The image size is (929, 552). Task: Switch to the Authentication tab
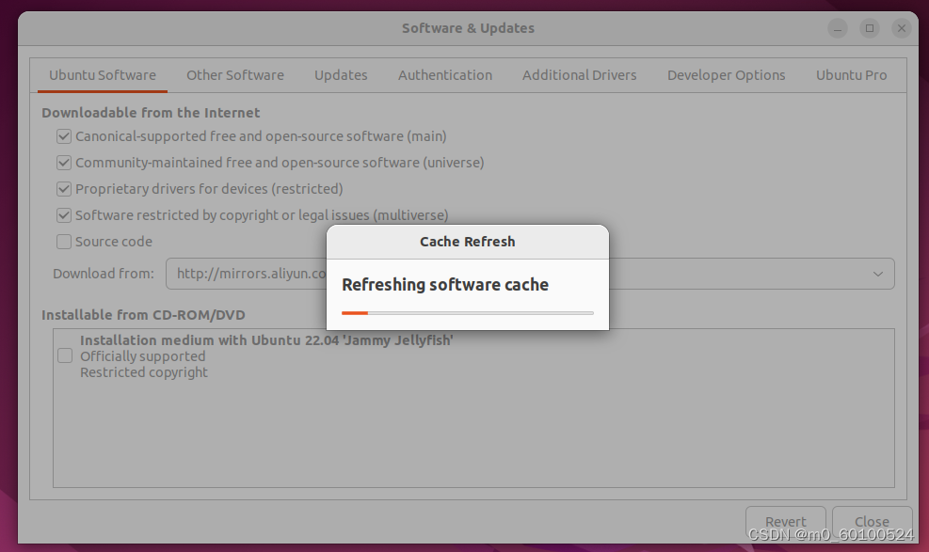click(x=445, y=75)
